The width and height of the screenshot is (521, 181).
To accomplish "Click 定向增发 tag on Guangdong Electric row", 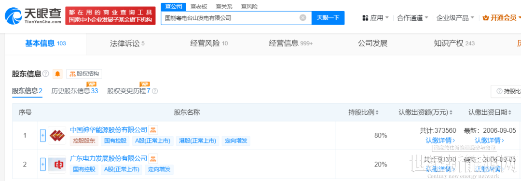I will [159, 169].
